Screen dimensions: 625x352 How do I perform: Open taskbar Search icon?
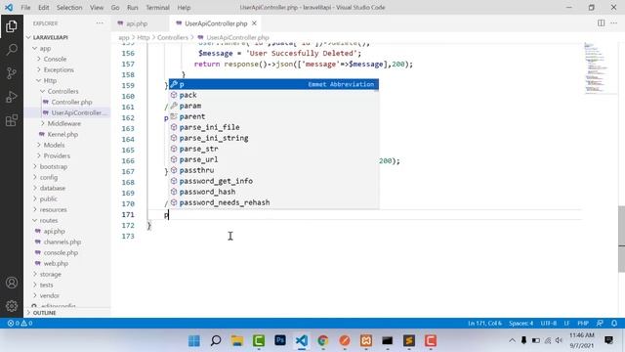pyautogui.click(x=216, y=341)
